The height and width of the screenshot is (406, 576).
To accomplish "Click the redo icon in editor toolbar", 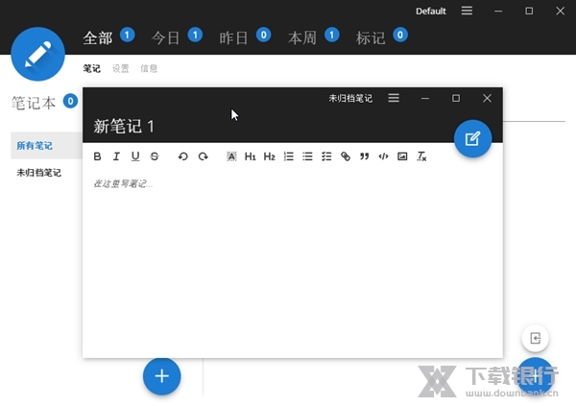I will [x=204, y=156].
